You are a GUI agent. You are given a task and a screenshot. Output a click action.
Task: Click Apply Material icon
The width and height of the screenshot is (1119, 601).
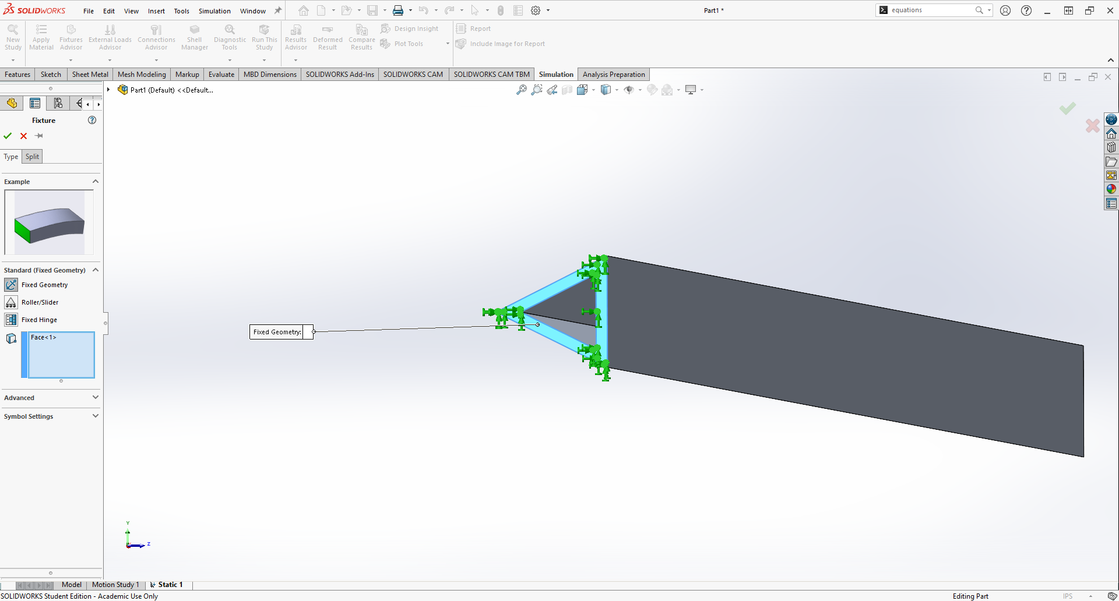(x=41, y=38)
